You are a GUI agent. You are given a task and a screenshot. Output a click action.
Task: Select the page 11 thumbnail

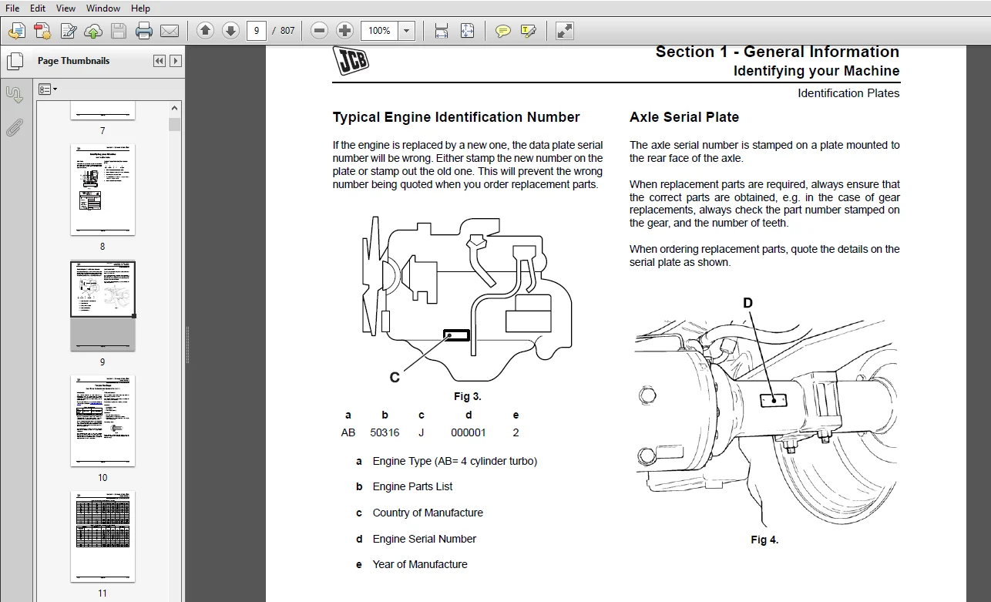pyautogui.click(x=102, y=536)
